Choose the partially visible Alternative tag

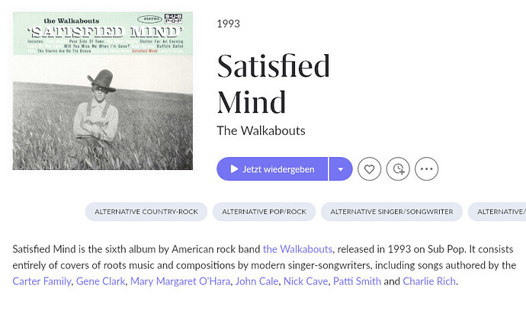pyautogui.click(x=499, y=211)
